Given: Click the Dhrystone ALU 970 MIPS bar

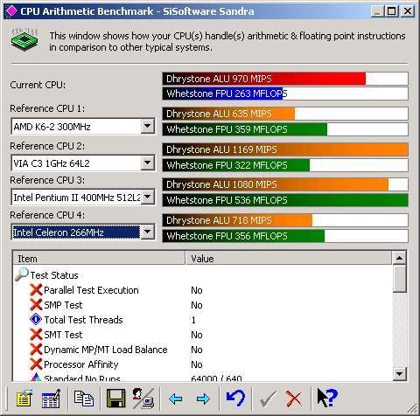Looking at the screenshot, I should (x=285, y=79).
